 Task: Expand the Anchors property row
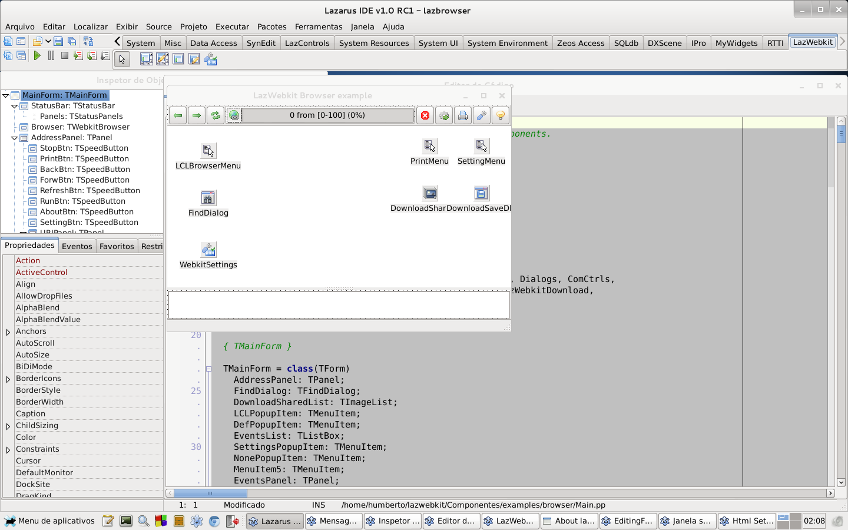click(x=8, y=332)
